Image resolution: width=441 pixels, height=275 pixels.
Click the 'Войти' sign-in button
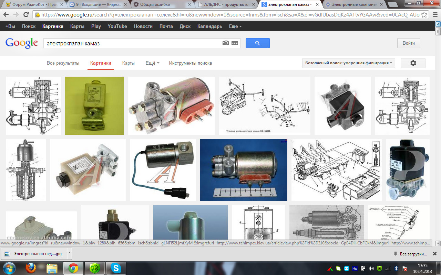(409, 43)
